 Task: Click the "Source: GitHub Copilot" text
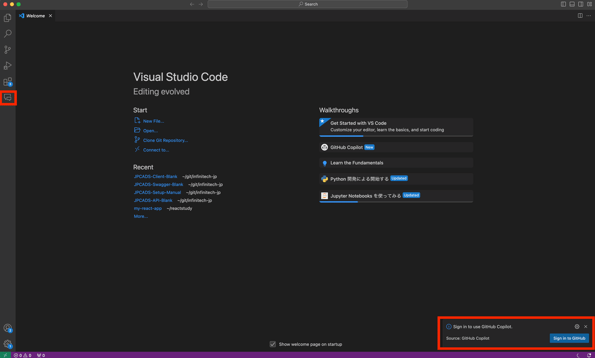pyautogui.click(x=468, y=338)
